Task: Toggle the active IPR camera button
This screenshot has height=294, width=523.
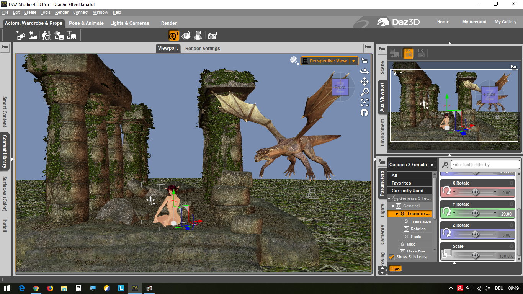Action: pyautogui.click(x=408, y=53)
